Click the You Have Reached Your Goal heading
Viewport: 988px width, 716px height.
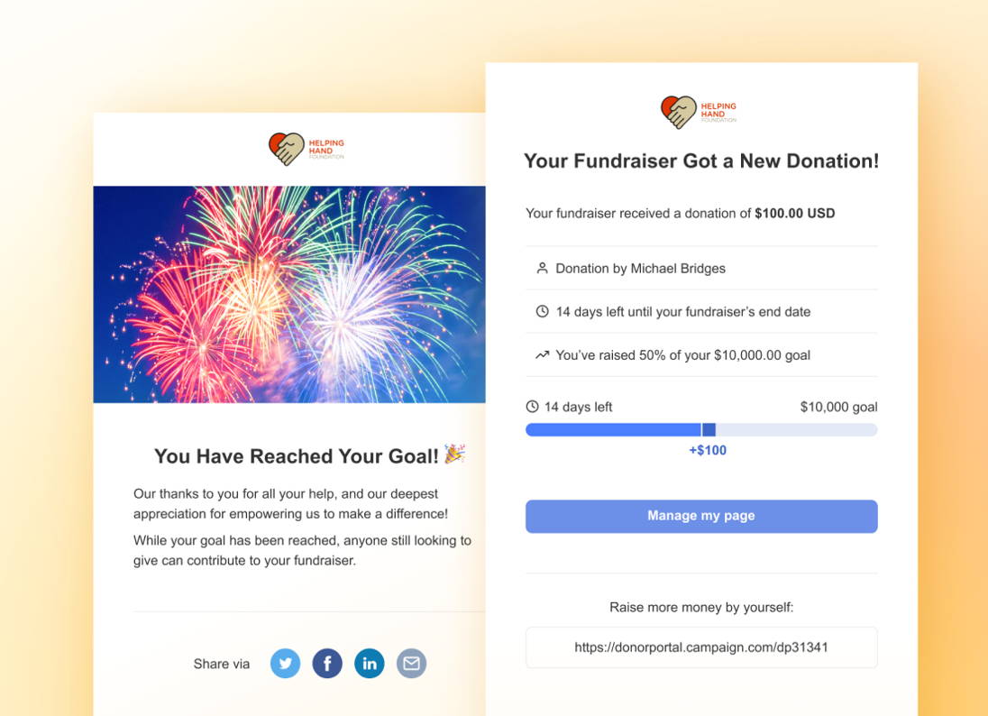coord(296,456)
